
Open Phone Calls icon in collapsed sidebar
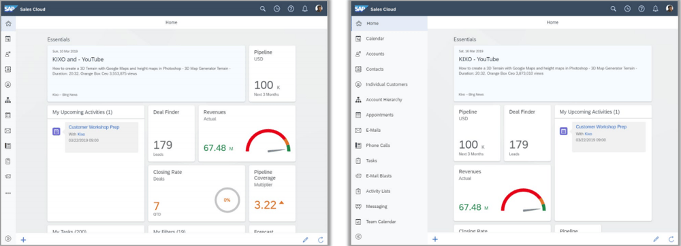coord(7,146)
